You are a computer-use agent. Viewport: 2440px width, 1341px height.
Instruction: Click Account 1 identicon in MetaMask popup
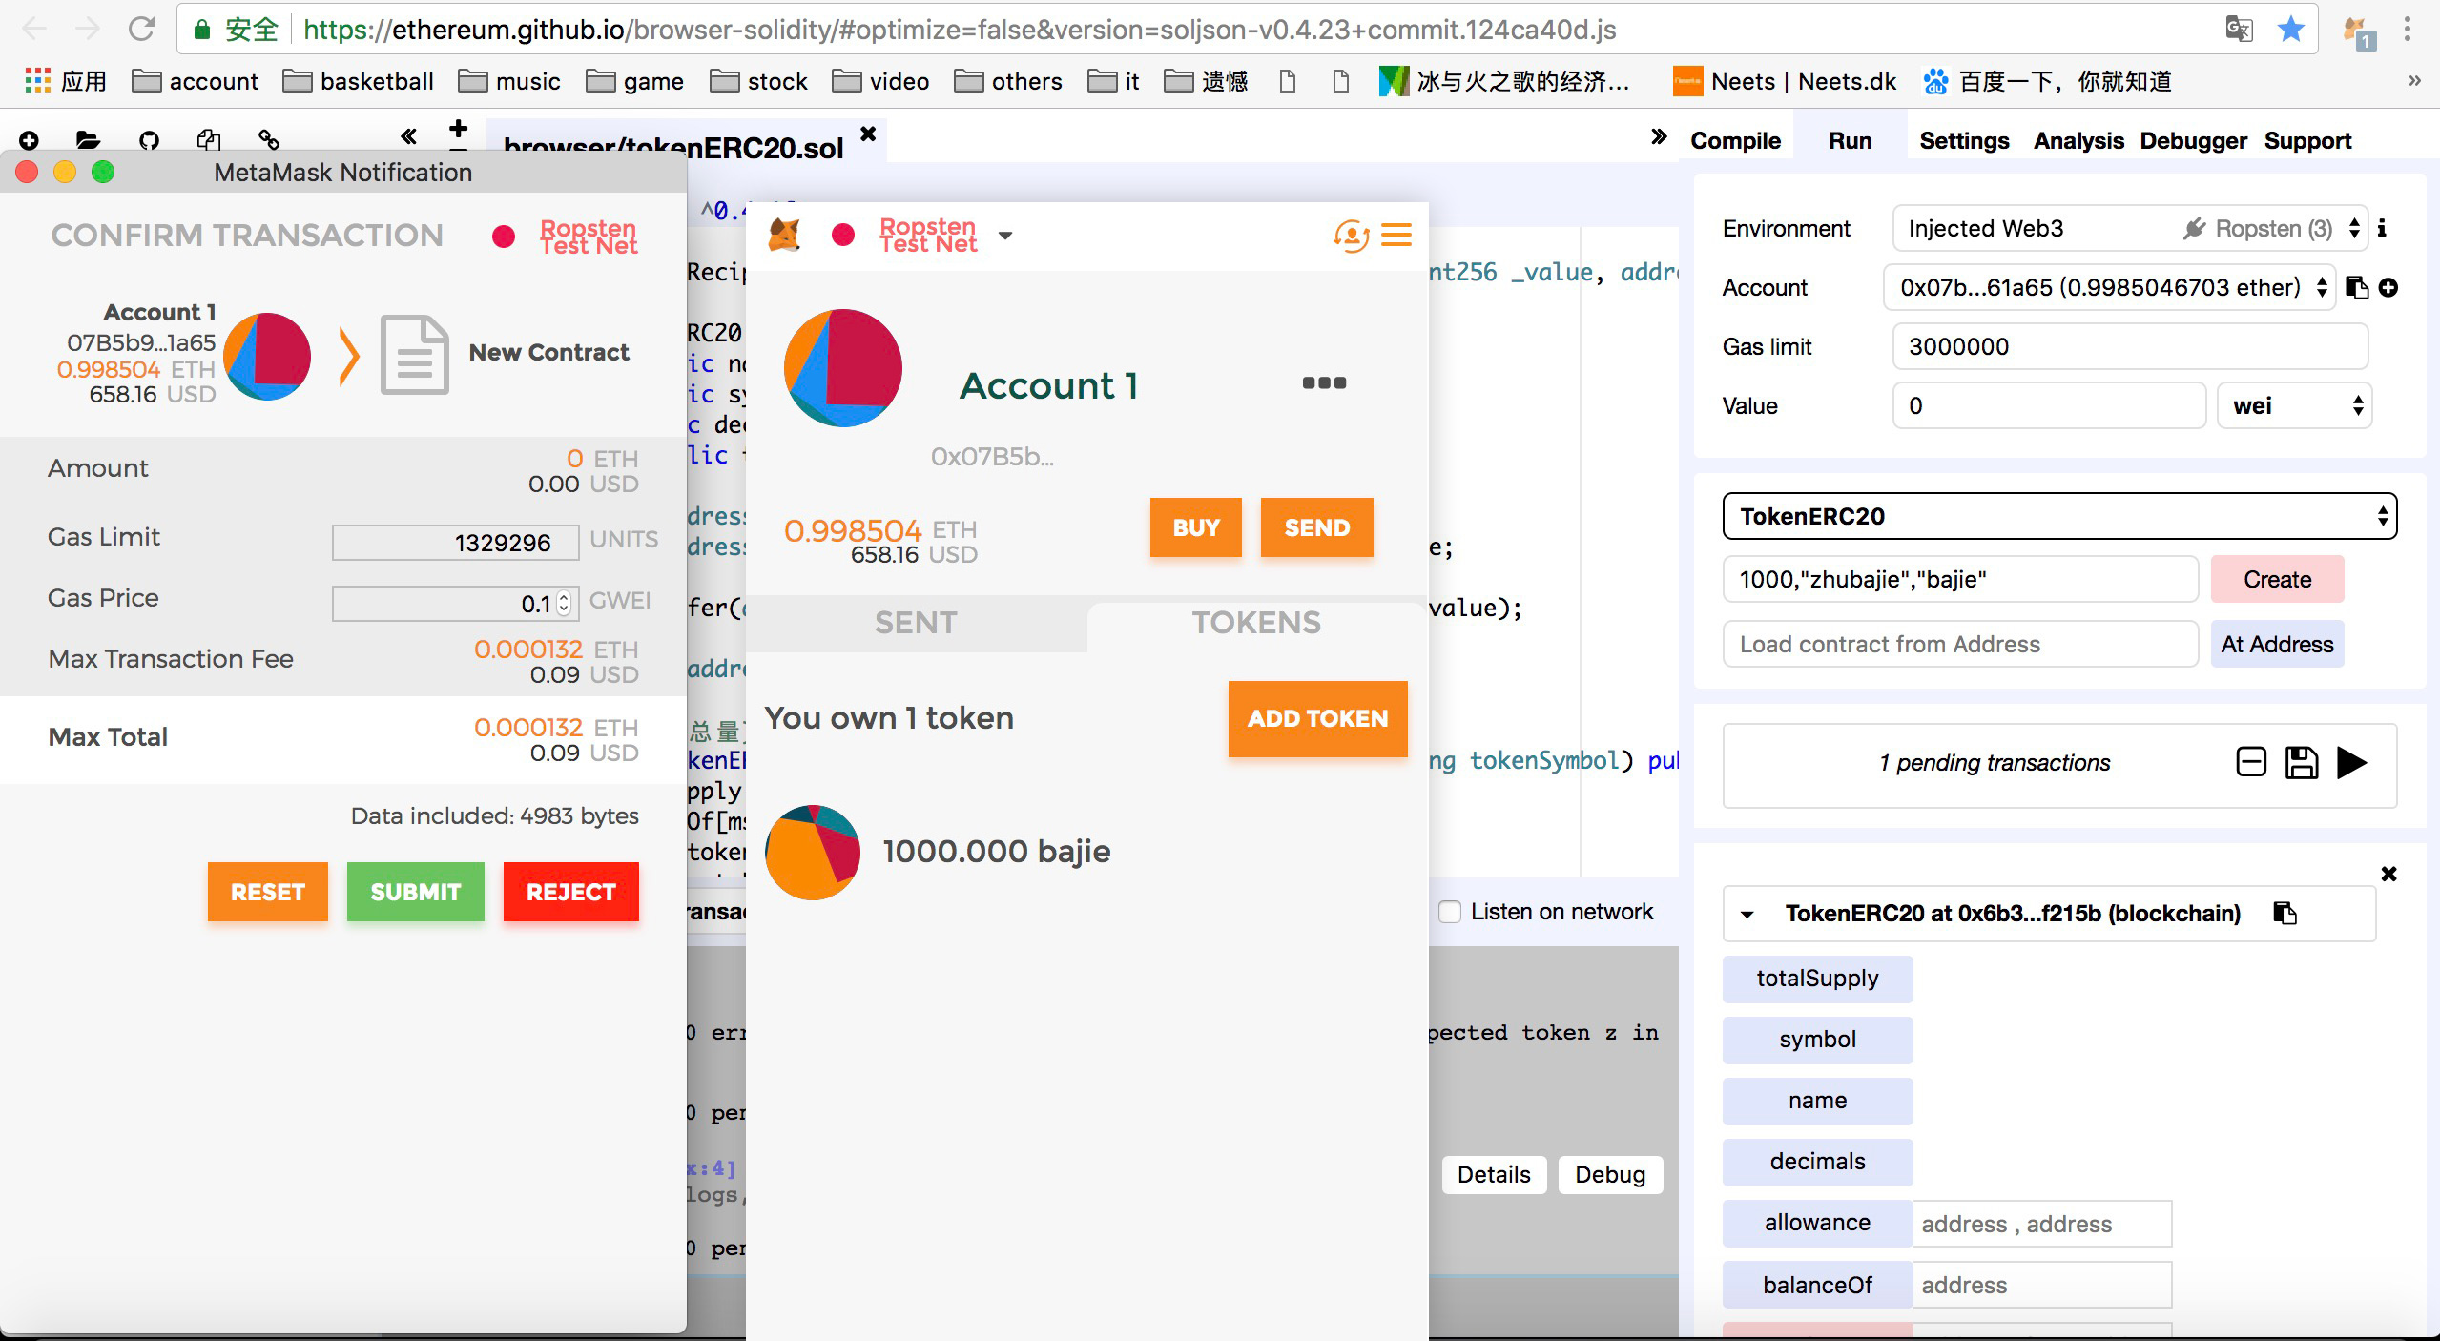(x=842, y=367)
